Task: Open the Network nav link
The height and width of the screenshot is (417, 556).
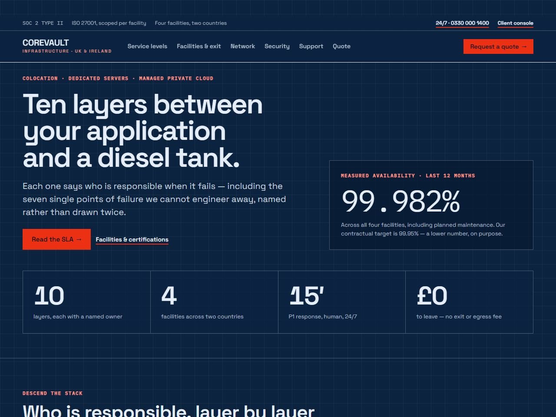Action: pyautogui.click(x=242, y=46)
